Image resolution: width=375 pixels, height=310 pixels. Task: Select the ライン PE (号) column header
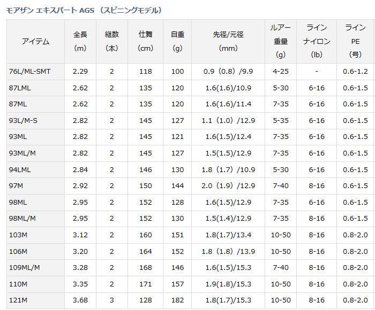355,41
